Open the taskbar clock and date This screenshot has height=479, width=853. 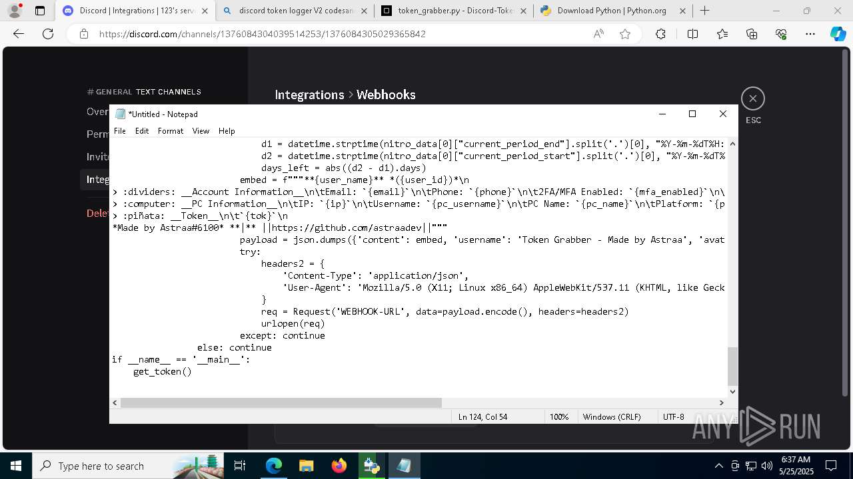coord(795,466)
